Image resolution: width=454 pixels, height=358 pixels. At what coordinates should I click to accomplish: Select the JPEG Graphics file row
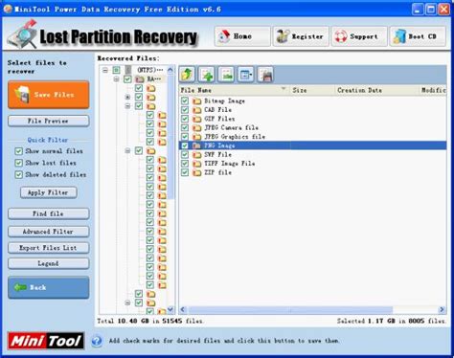pyautogui.click(x=312, y=137)
